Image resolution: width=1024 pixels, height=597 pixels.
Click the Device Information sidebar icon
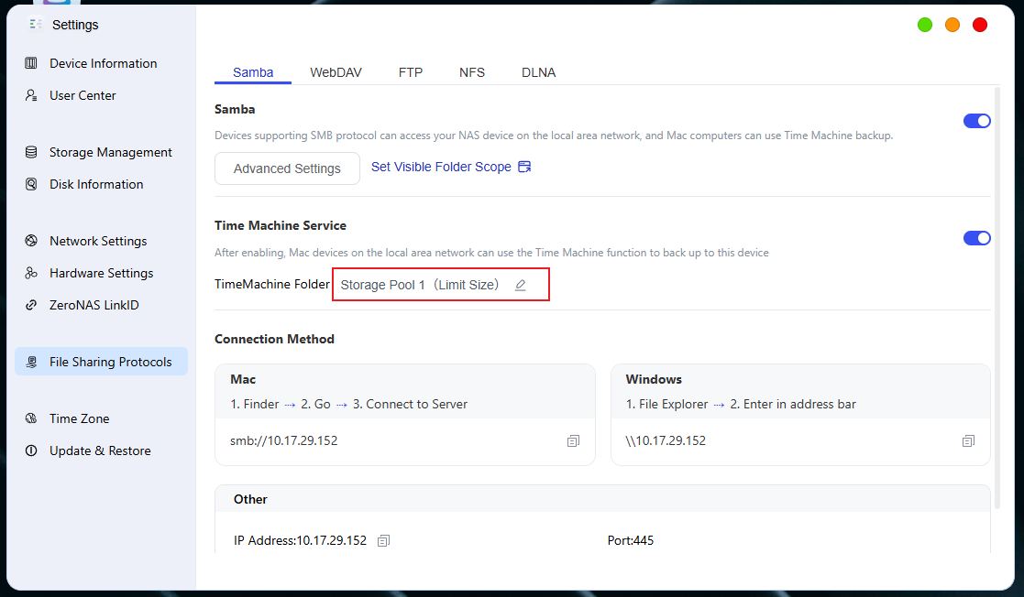(30, 63)
